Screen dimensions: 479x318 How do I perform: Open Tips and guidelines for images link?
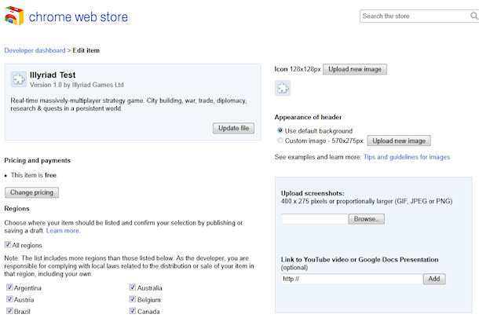click(x=407, y=157)
